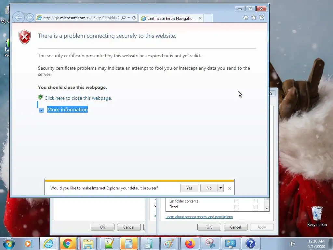Viewport: 333px width, 250px height.
Task: Select the Certificate Error tab
Action: click(x=171, y=19)
